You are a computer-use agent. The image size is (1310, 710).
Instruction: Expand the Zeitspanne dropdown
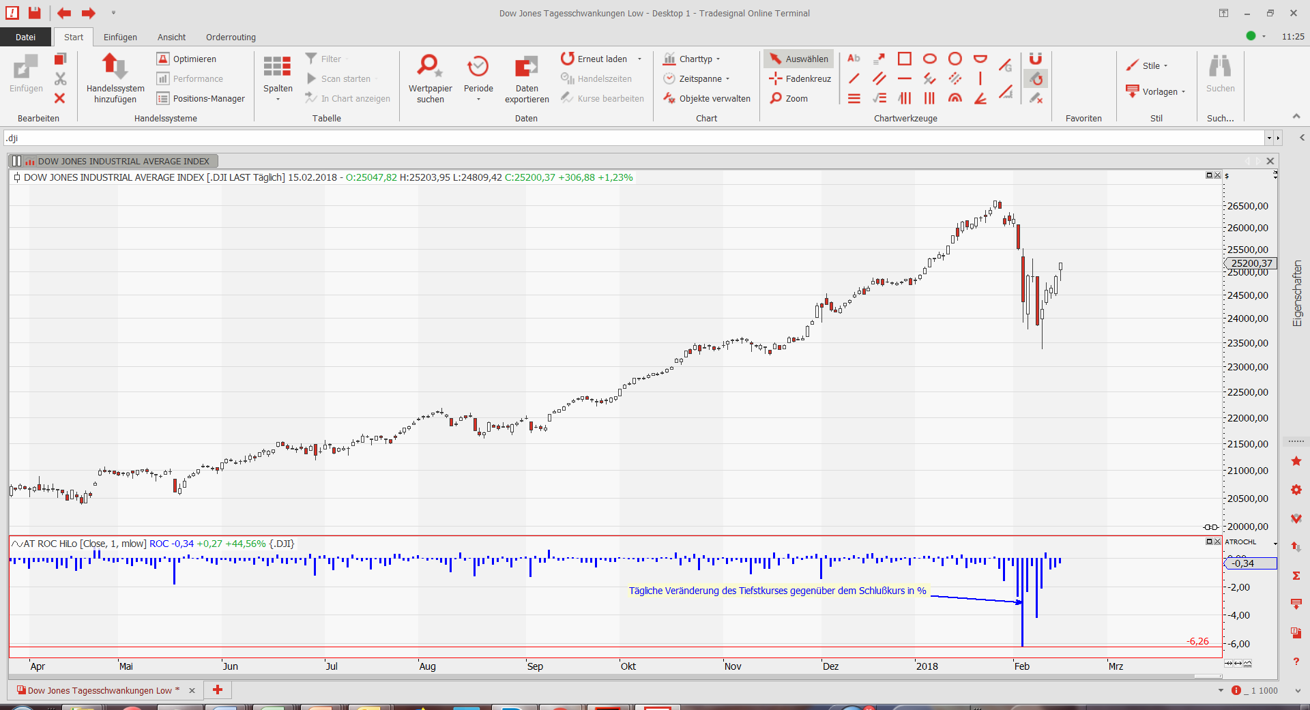tap(697, 78)
